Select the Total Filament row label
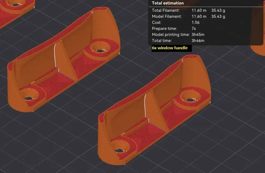 [x=166, y=10]
